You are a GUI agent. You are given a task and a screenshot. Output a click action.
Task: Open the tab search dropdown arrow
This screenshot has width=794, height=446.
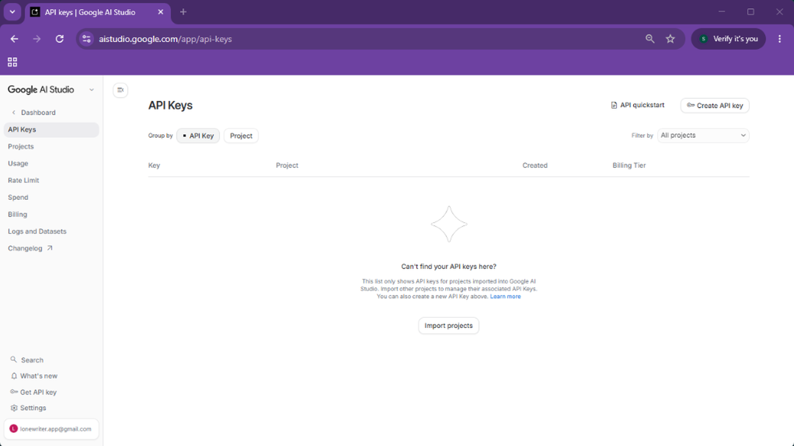[12, 12]
